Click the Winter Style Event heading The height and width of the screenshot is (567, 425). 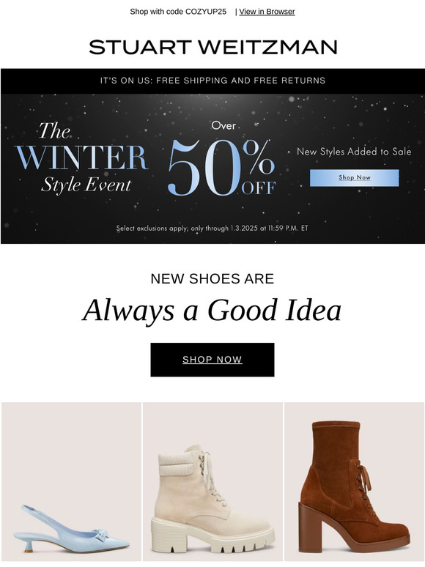(x=82, y=157)
